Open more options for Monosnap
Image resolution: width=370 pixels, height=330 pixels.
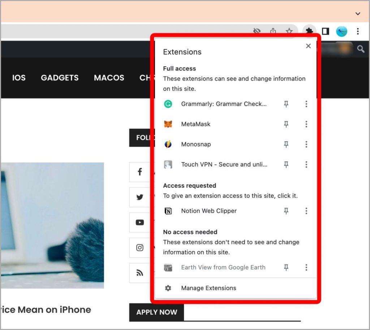(306, 144)
